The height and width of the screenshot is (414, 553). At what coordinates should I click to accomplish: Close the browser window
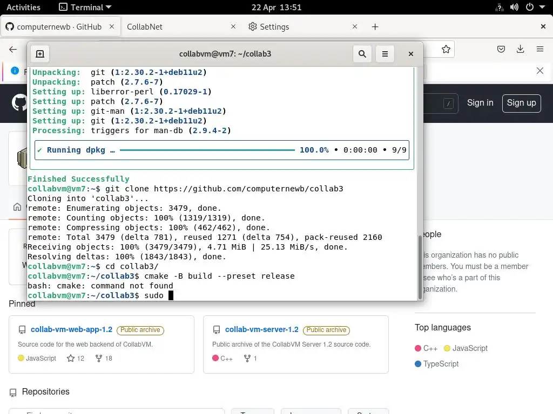[543, 26]
